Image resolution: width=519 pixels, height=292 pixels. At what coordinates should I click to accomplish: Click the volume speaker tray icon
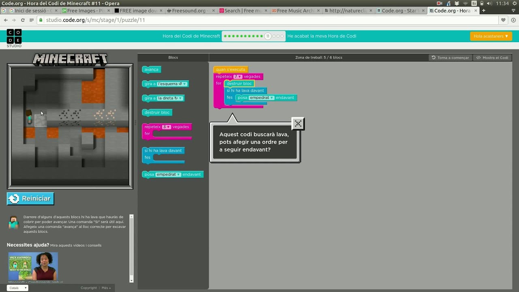click(x=489, y=3)
